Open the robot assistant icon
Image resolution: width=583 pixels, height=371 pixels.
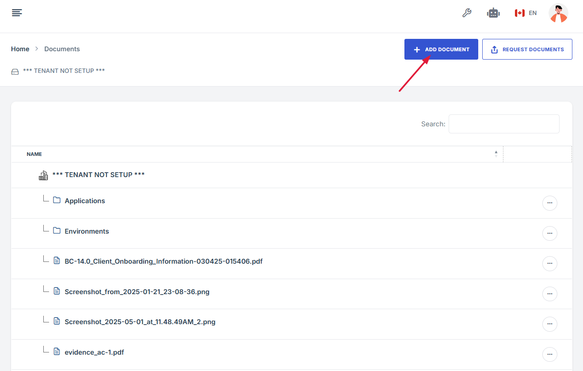coord(493,13)
